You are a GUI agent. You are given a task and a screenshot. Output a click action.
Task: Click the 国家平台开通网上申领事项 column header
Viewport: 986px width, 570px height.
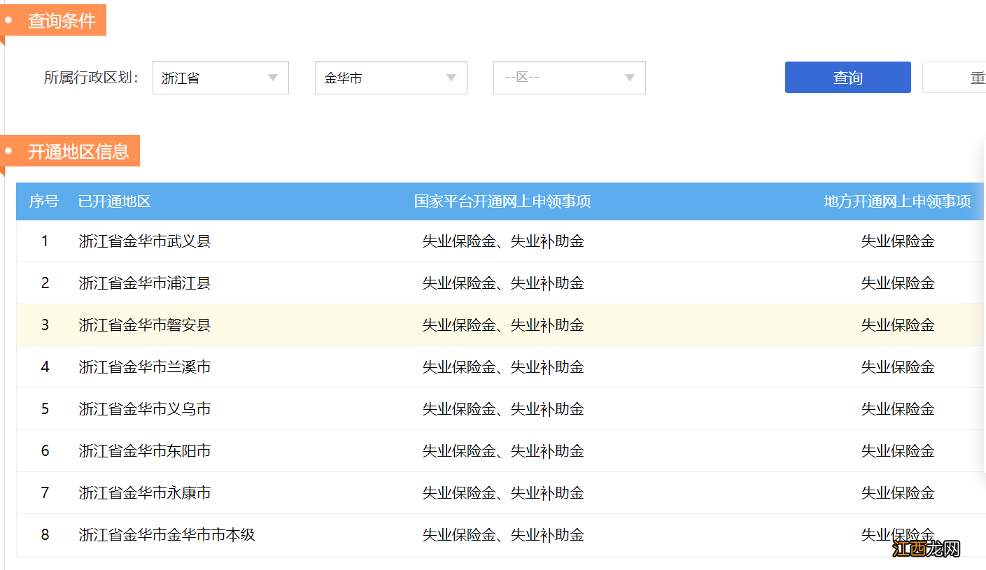click(x=502, y=201)
